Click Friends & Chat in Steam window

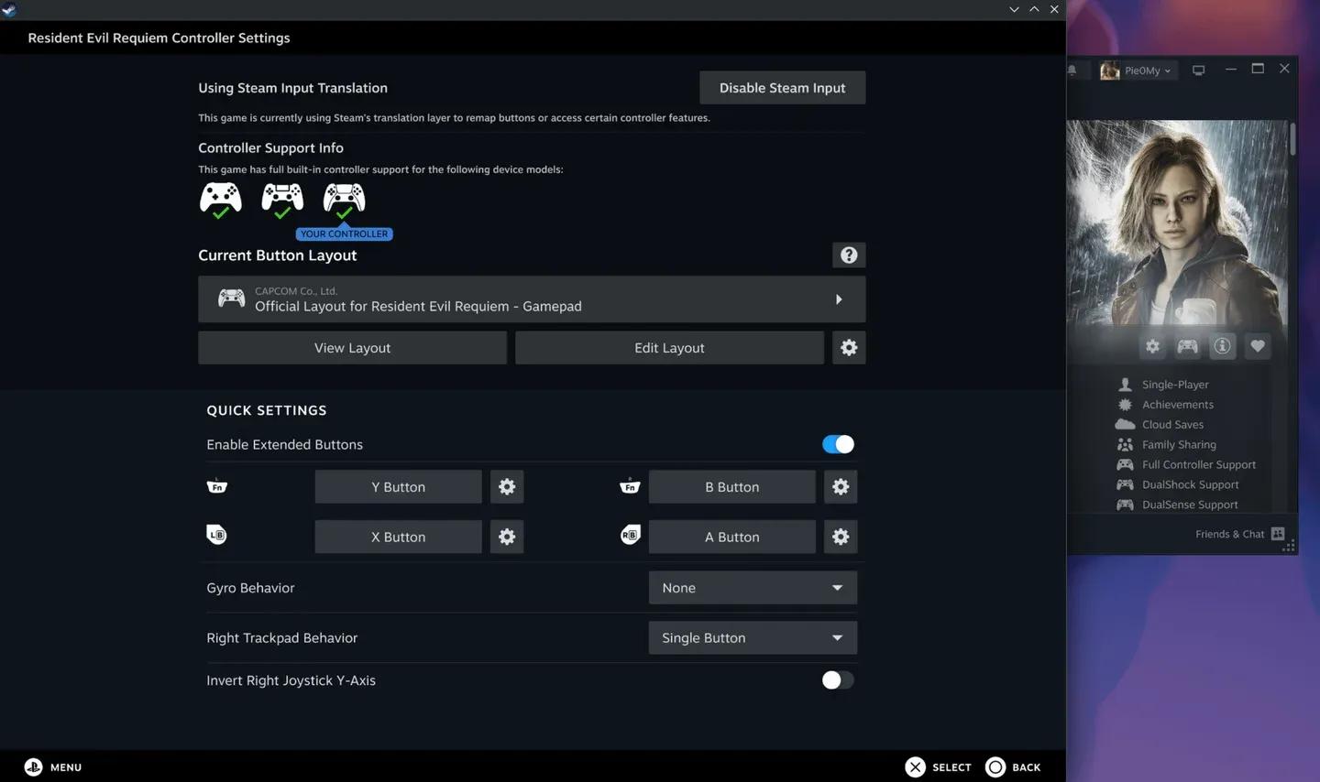1229,534
